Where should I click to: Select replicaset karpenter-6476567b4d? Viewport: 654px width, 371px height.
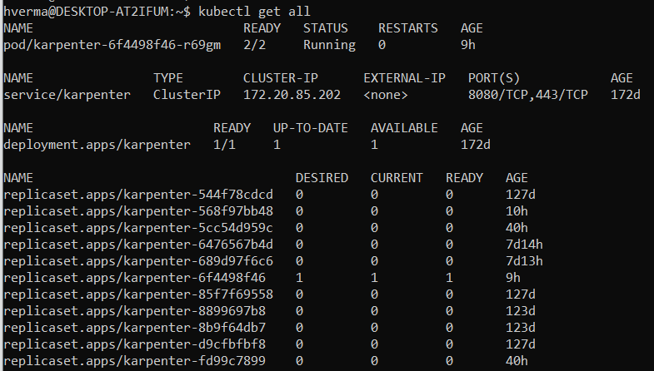(x=138, y=245)
